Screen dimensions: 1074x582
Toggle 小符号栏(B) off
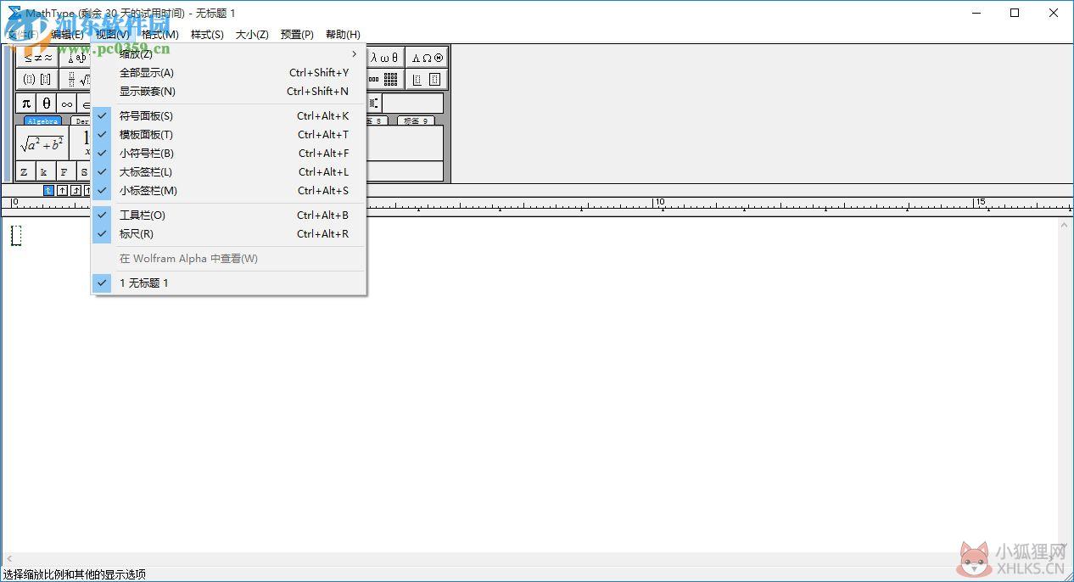pyautogui.click(x=229, y=154)
